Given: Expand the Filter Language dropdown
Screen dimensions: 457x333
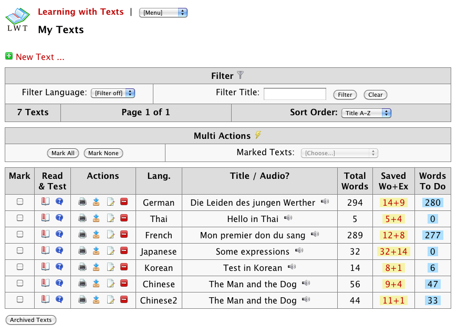Looking at the screenshot, I should [x=113, y=93].
